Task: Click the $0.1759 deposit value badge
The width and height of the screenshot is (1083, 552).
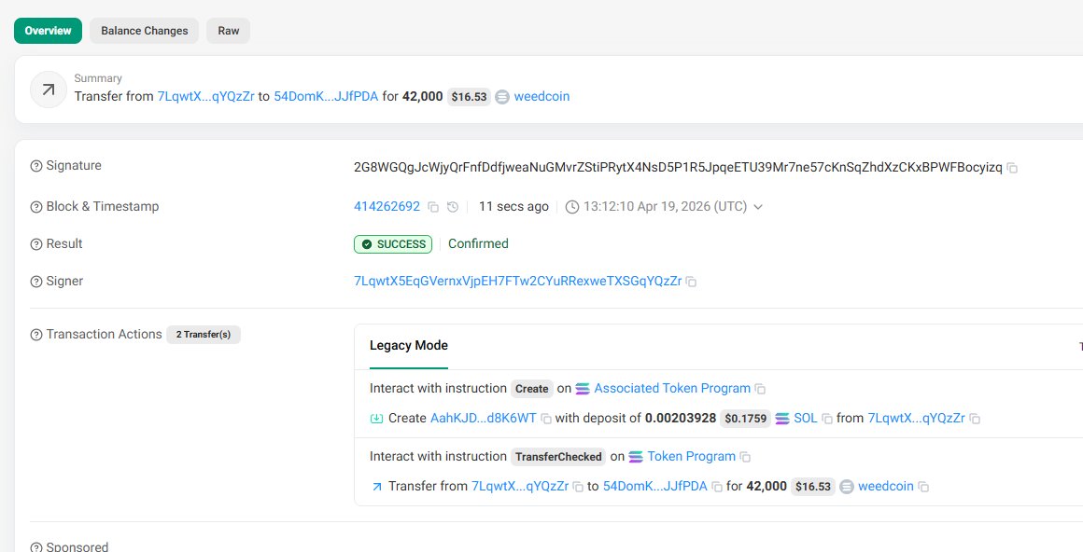Action: click(745, 419)
